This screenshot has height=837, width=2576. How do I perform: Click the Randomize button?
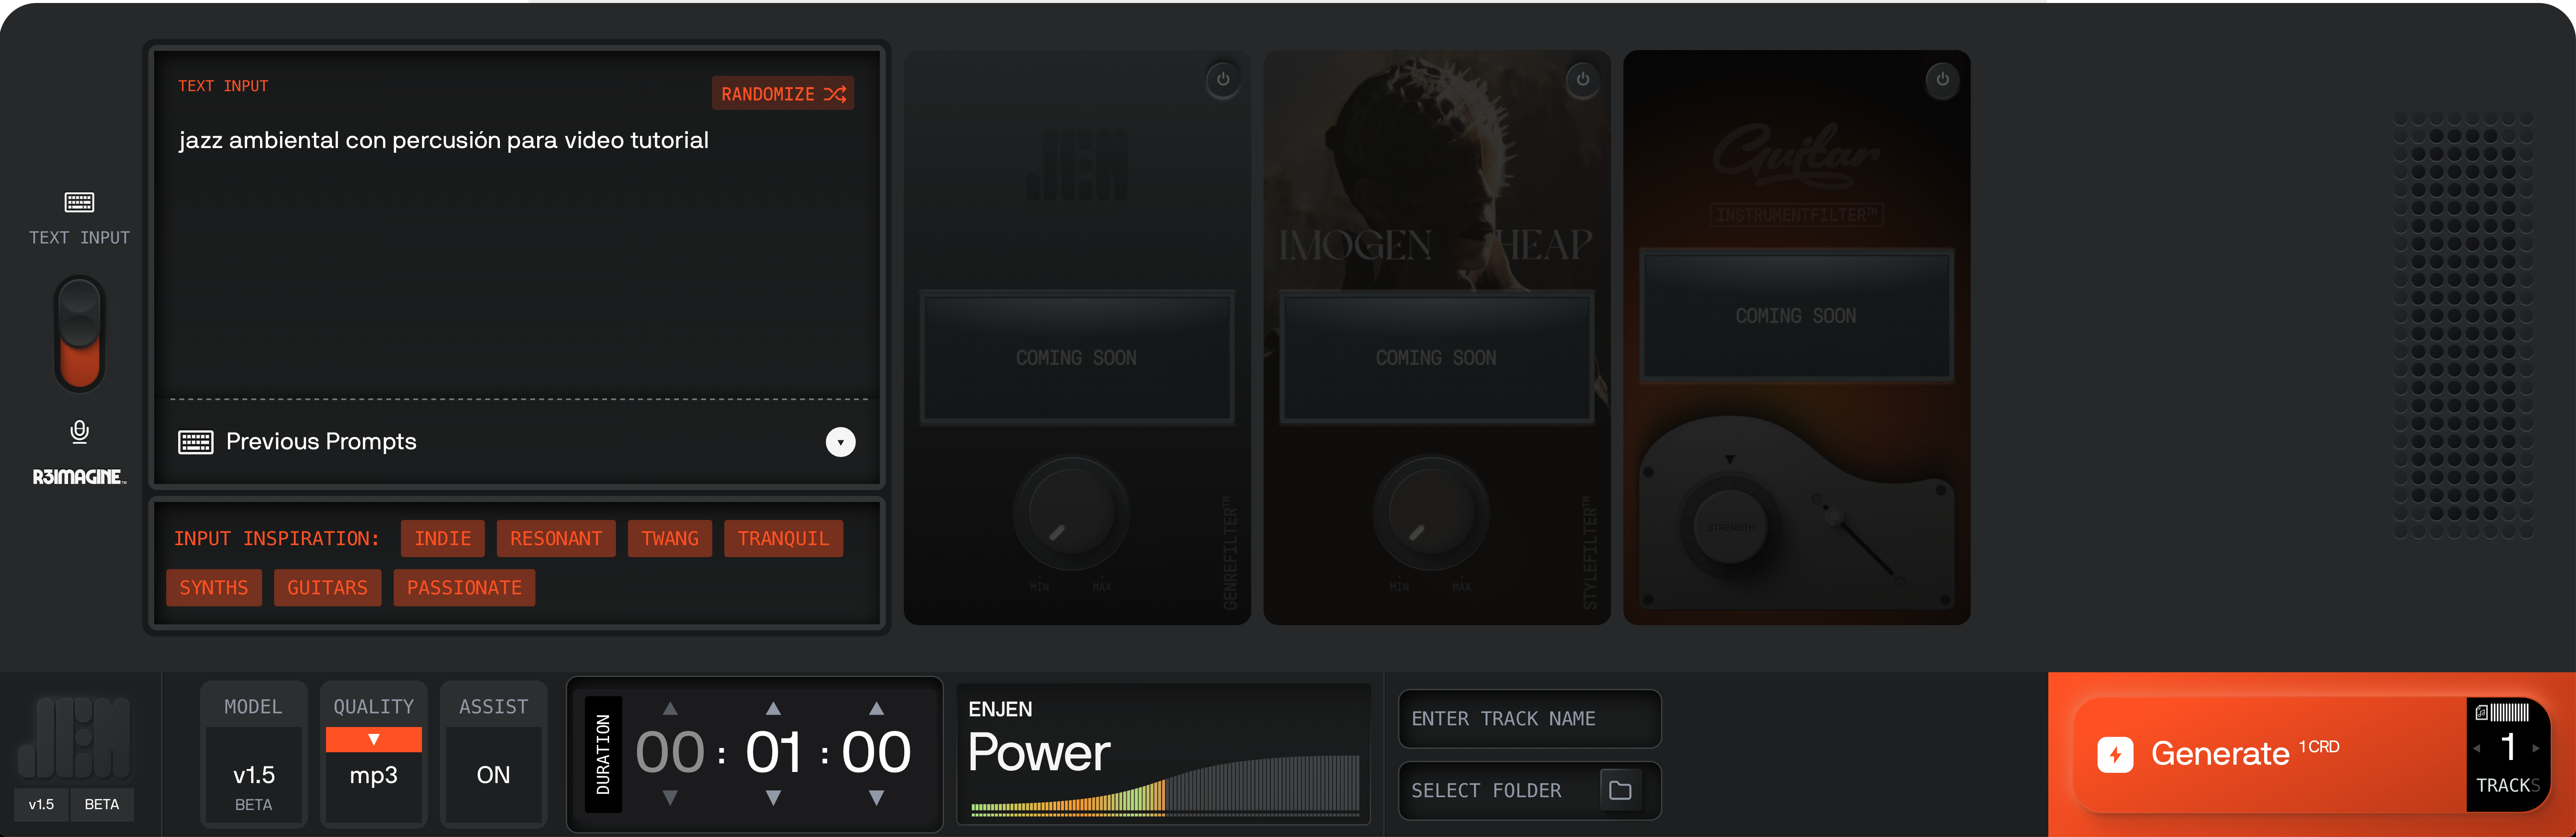pos(783,94)
